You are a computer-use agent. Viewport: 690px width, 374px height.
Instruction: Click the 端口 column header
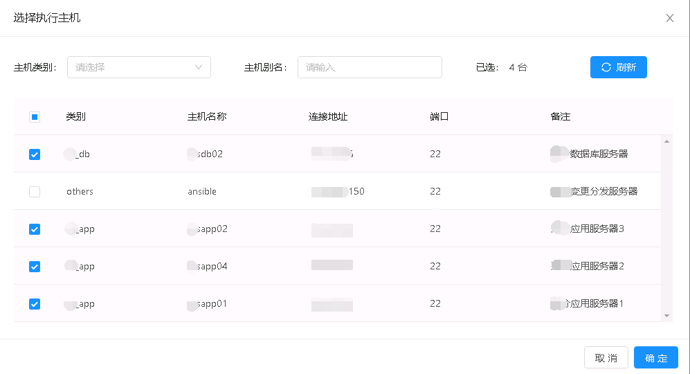[439, 116]
